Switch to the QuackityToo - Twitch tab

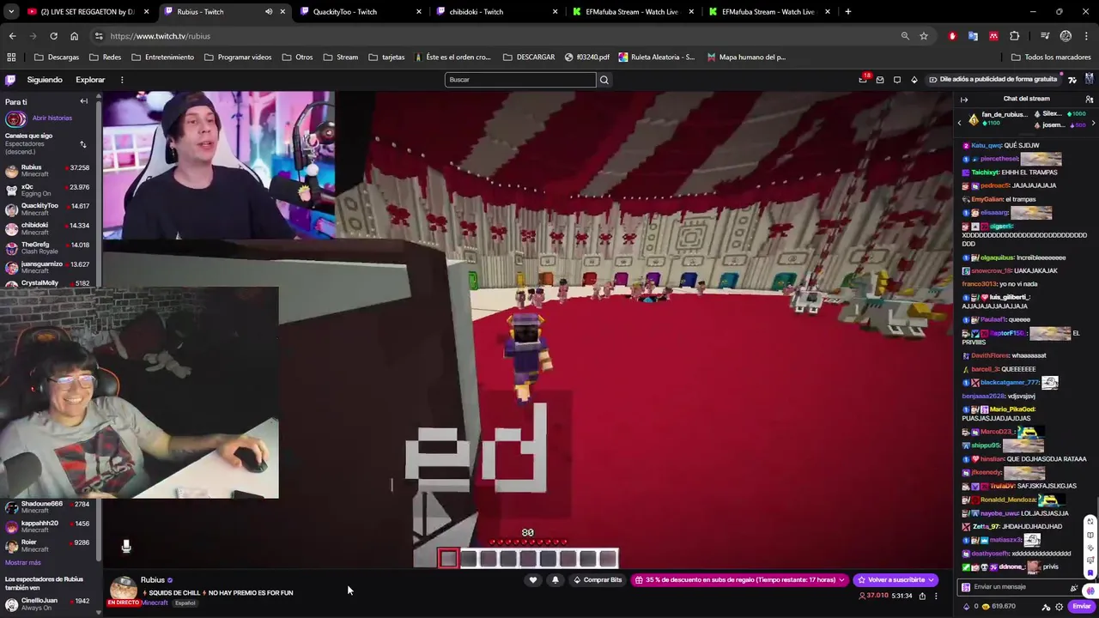tap(359, 12)
